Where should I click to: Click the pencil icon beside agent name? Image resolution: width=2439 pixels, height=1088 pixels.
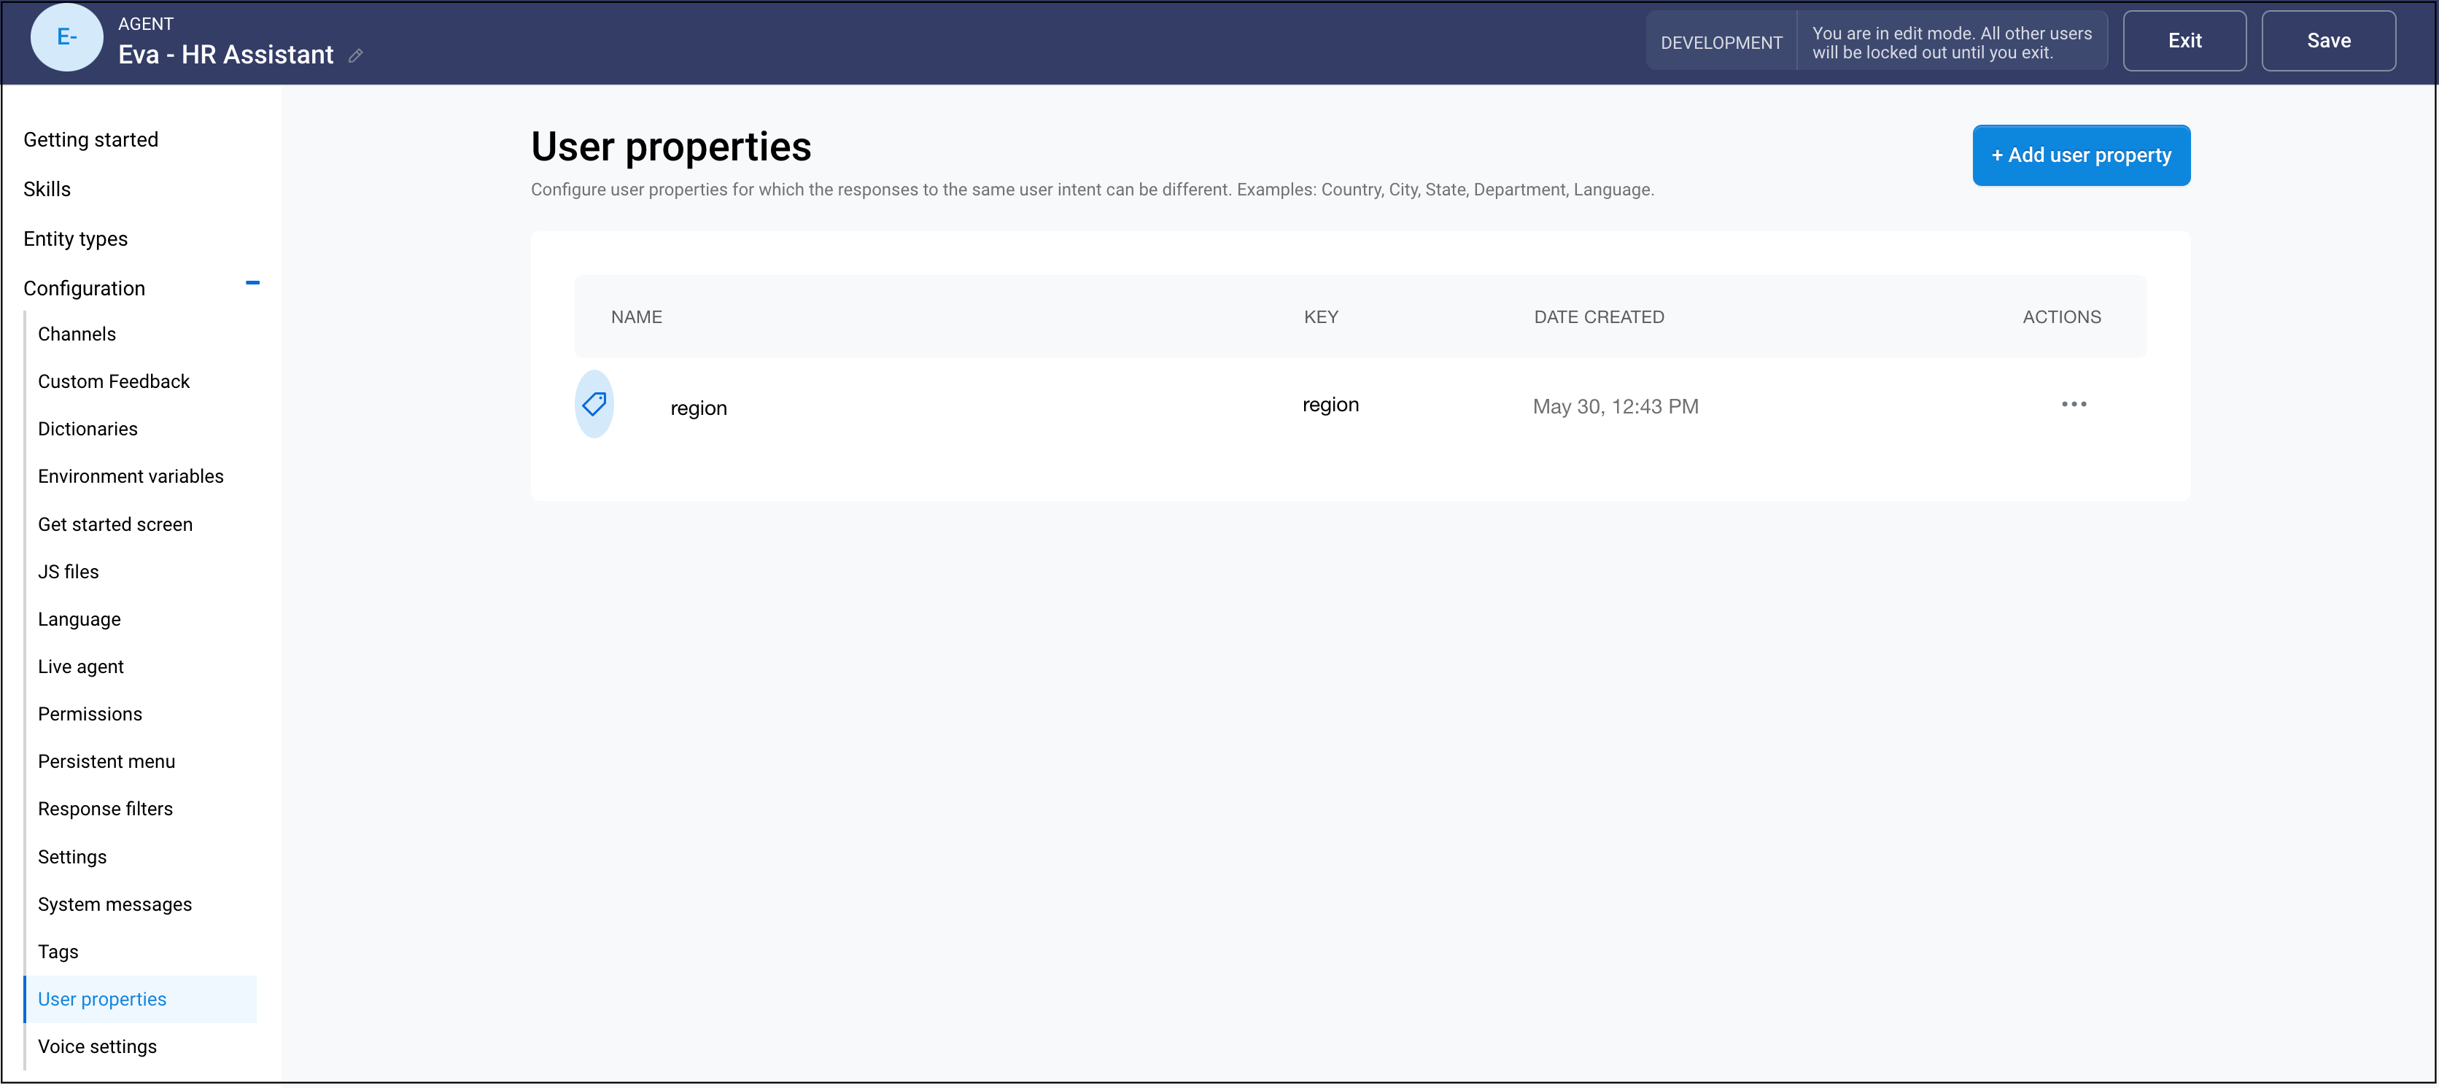pyautogui.click(x=355, y=56)
